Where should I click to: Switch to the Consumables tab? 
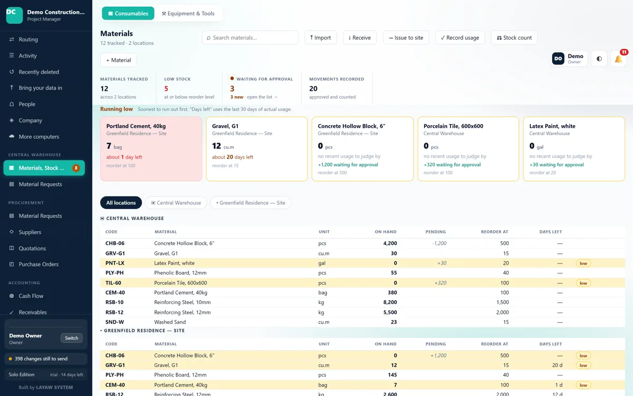click(x=128, y=14)
